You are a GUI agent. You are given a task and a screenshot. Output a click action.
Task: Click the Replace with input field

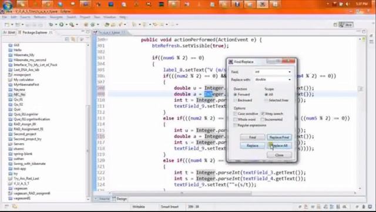point(271,79)
